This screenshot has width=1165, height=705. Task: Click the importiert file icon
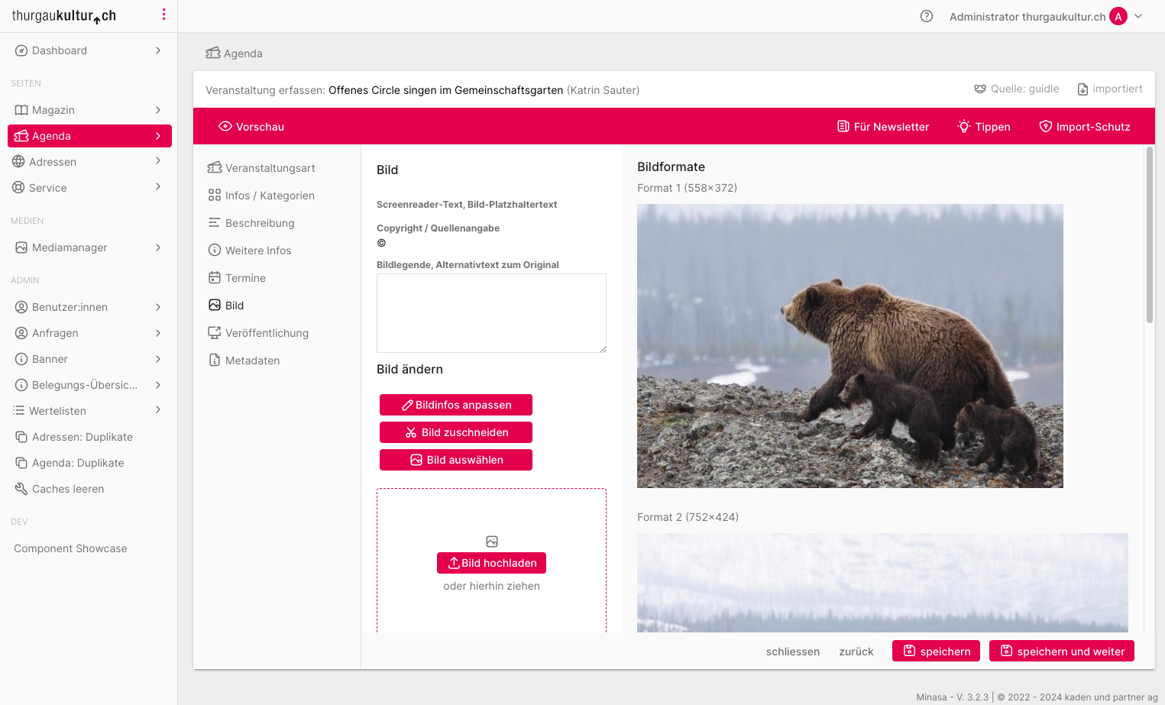pyautogui.click(x=1082, y=89)
